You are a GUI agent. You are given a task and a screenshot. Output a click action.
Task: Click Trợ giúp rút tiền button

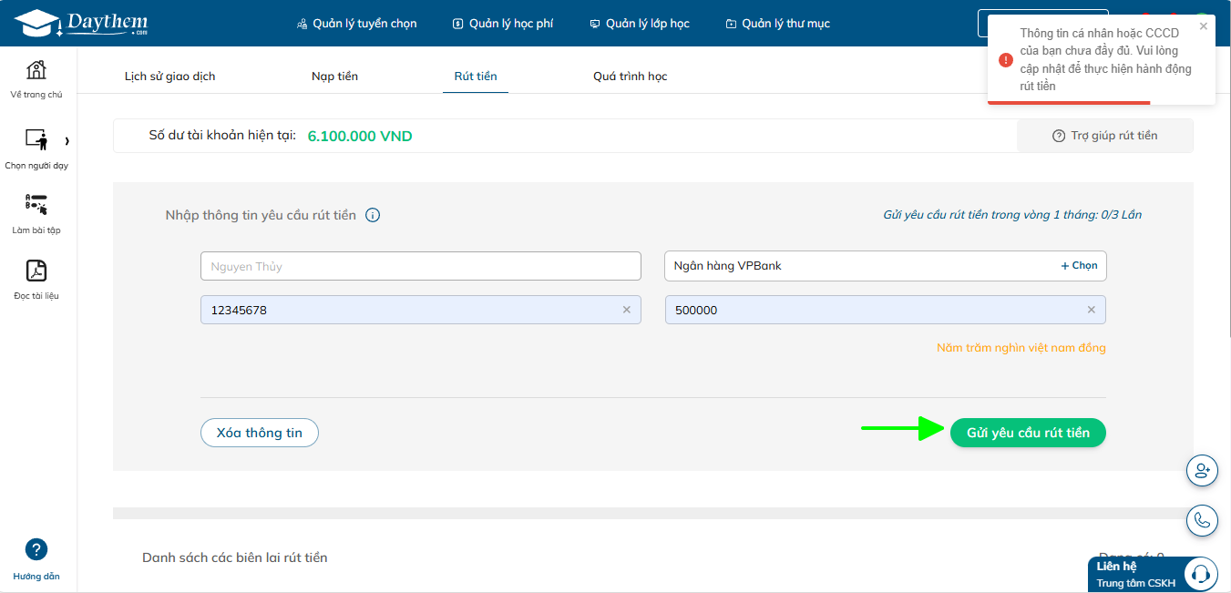coord(1104,136)
